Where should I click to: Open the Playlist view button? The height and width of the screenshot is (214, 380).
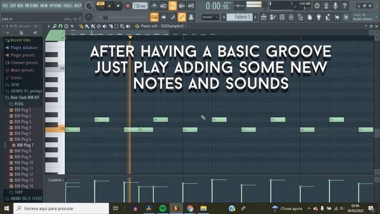tap(264, 17)
